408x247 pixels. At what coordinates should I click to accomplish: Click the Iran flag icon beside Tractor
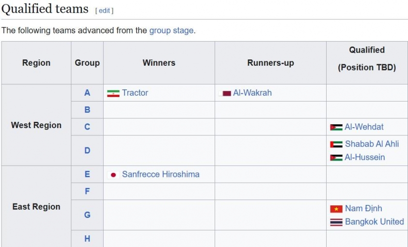(113, 93)
